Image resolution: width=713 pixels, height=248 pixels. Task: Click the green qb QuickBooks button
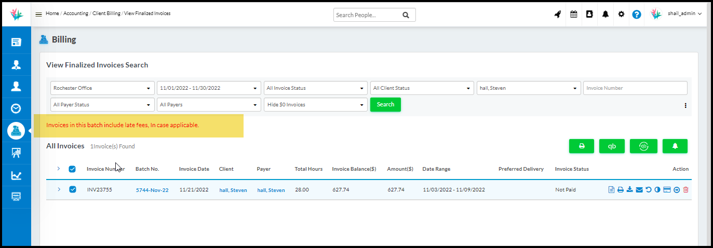click(x=612, y=146)
